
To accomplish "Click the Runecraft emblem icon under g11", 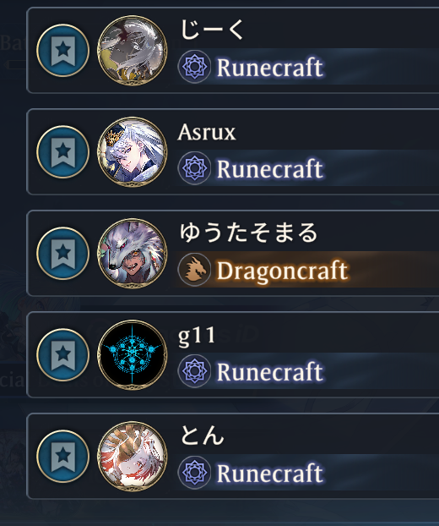I will pos(194,371).
